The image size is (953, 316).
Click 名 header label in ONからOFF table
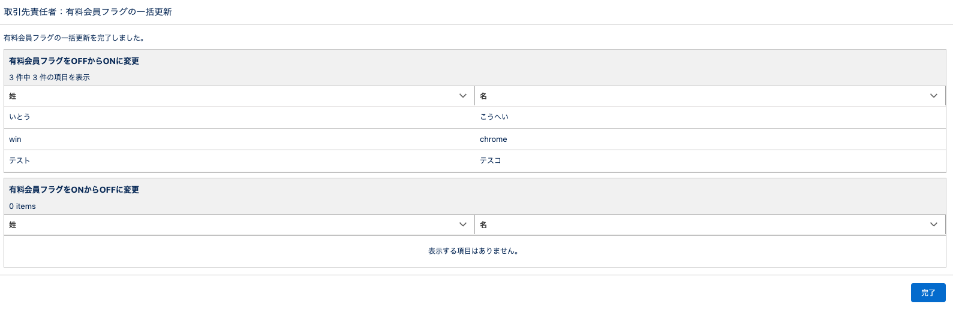click(483, 224)
